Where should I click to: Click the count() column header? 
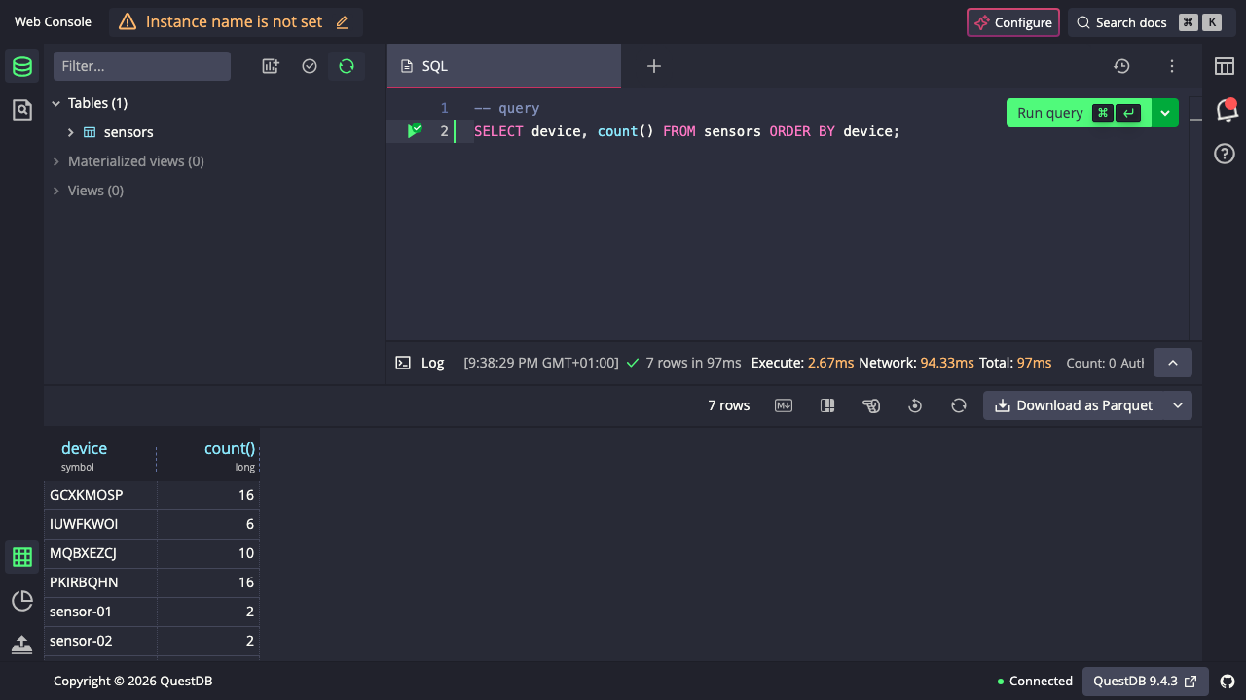point(208,457)
